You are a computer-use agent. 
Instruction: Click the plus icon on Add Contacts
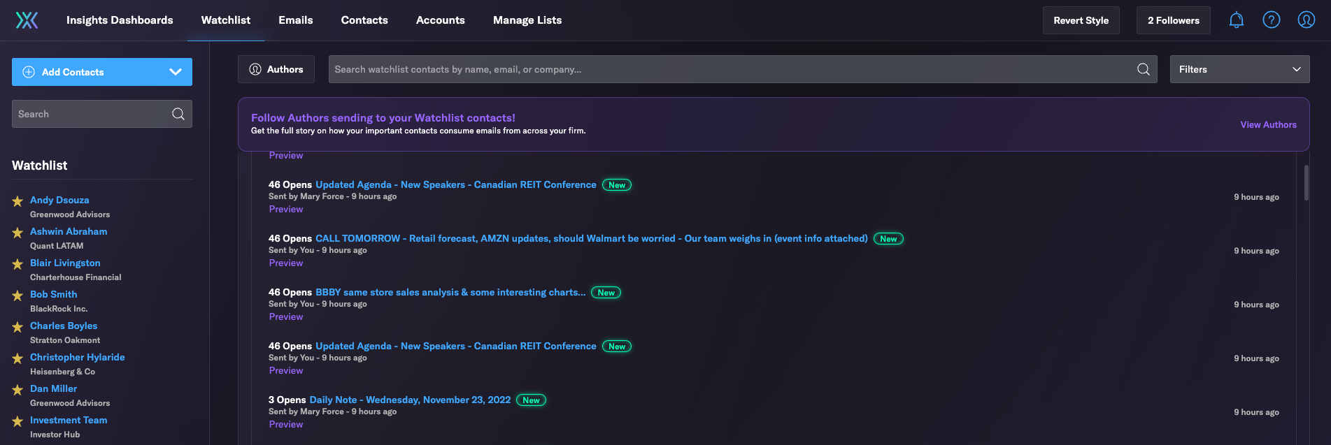pos(29,72)
